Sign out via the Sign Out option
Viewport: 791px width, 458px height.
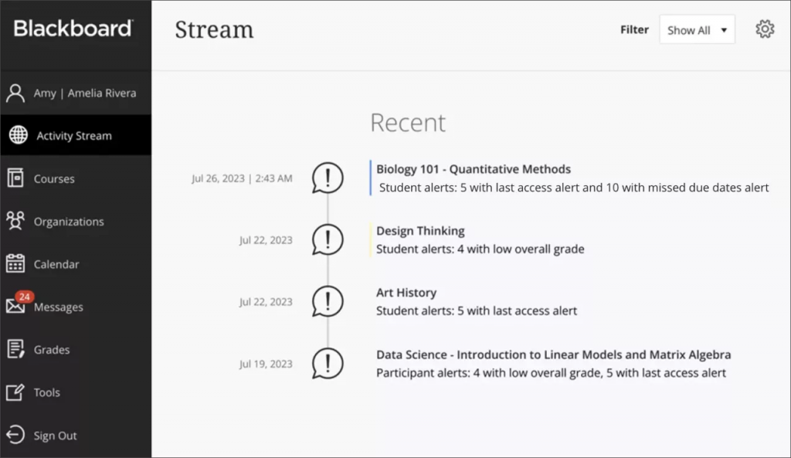point(55,436)
